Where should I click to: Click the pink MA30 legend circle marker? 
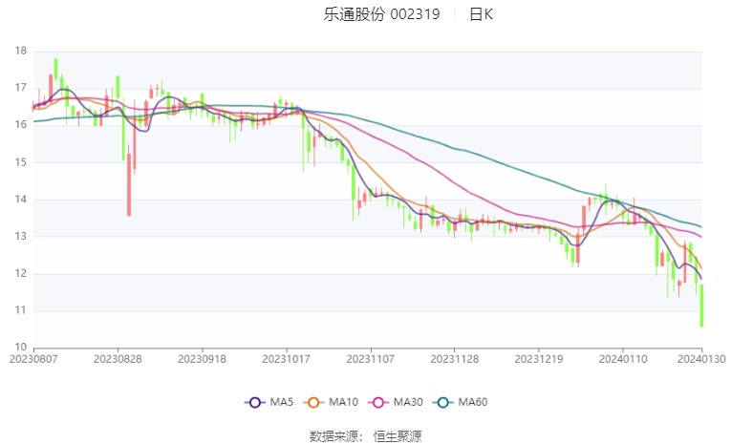point(382,402)
